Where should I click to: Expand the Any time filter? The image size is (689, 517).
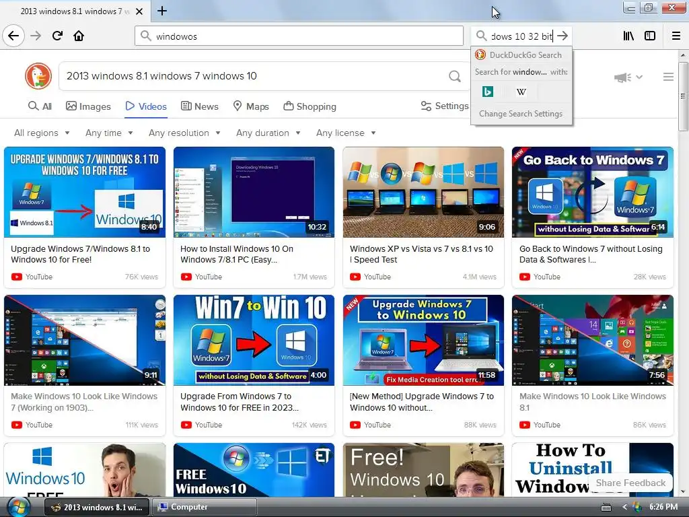109,133
